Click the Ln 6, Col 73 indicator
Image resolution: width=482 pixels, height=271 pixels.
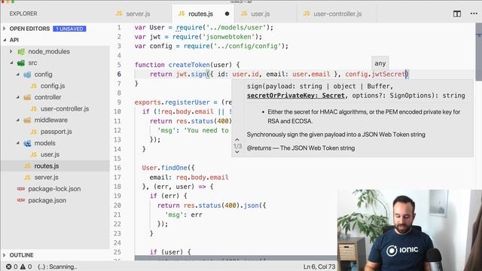point(319,266)
